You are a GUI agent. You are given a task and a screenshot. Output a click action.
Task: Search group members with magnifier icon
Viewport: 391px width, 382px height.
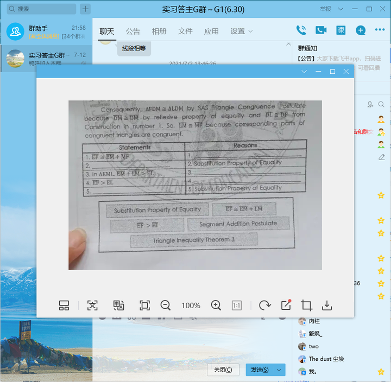(381, 104)
